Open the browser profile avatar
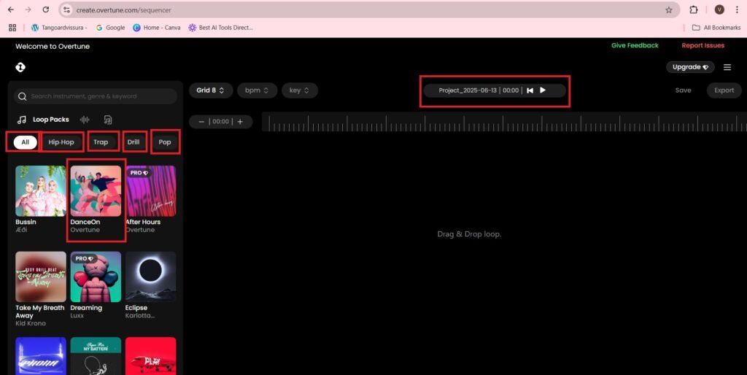 click(x=719, y=9)
